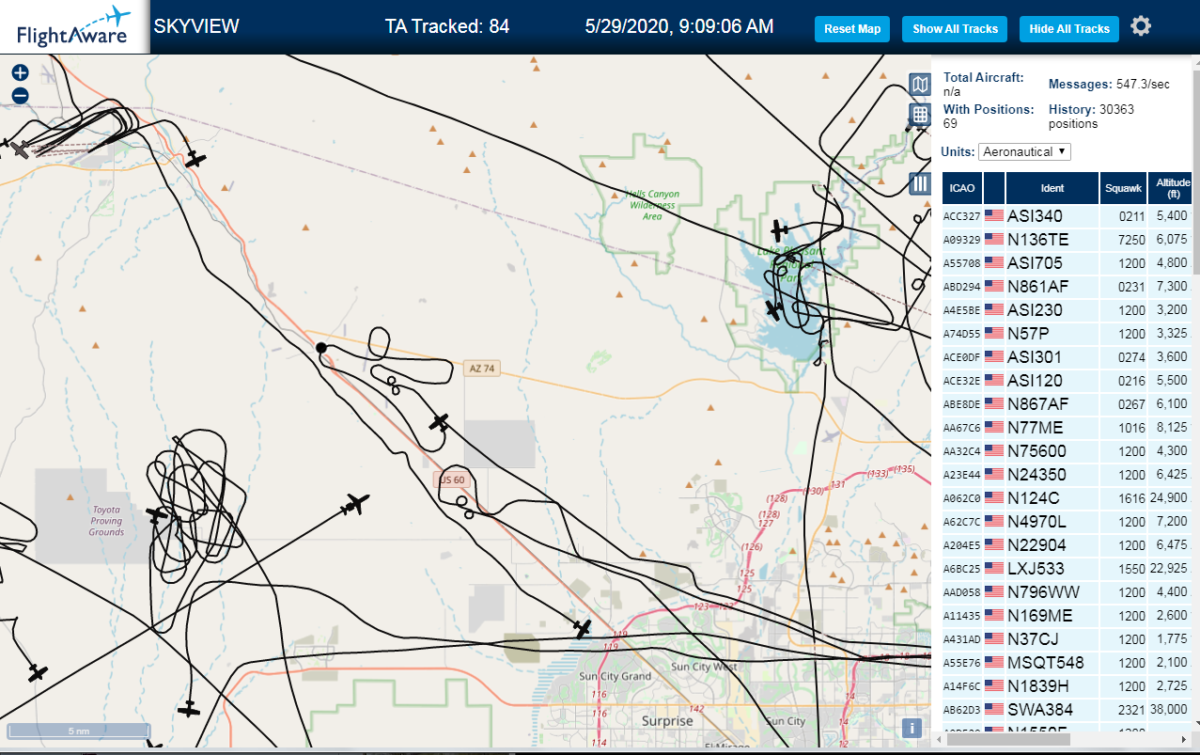
Task: Zoom in the map with plus button
Action: [21, 72]
